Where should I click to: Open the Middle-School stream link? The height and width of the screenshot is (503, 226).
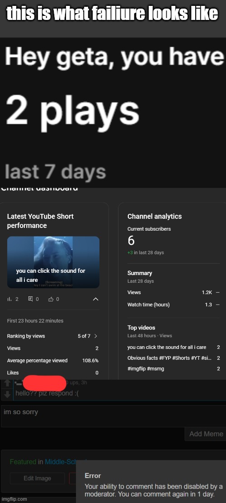(61, 462)
